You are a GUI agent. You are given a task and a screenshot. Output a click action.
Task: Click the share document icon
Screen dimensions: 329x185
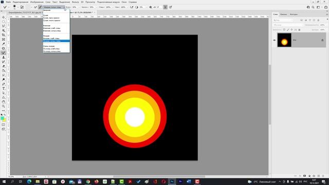click(x=325, y=7)
